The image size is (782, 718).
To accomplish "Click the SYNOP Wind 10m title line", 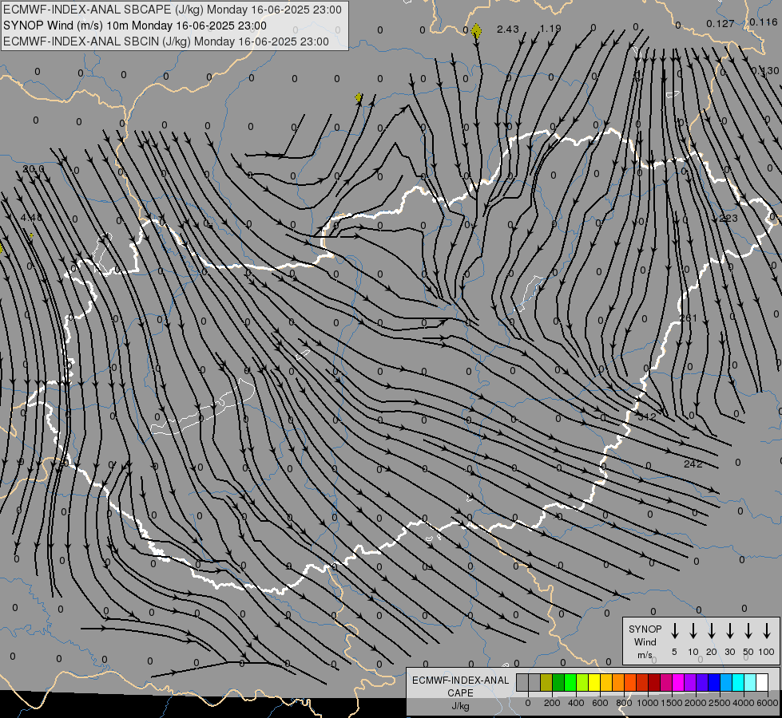I will tap(135, 26).
